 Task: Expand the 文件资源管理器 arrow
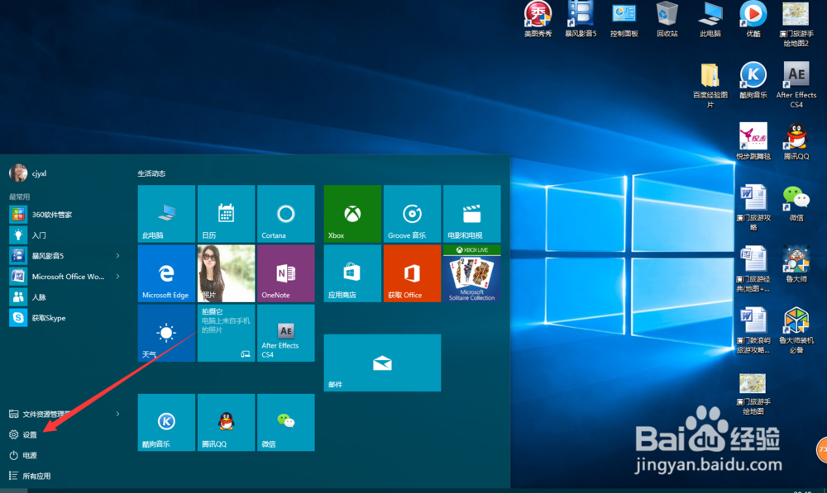tap(117, 414)
